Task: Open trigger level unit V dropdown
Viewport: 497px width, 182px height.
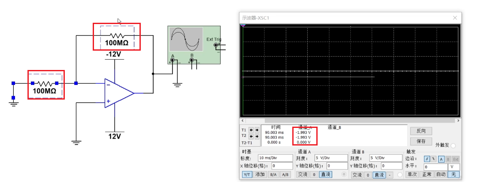Action: coord(454,167)
